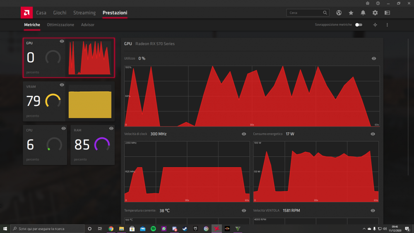This screenshot has width=414, height=233.
Task: Click the pin icon beside the overlay toggle
Action: point(375,25)
